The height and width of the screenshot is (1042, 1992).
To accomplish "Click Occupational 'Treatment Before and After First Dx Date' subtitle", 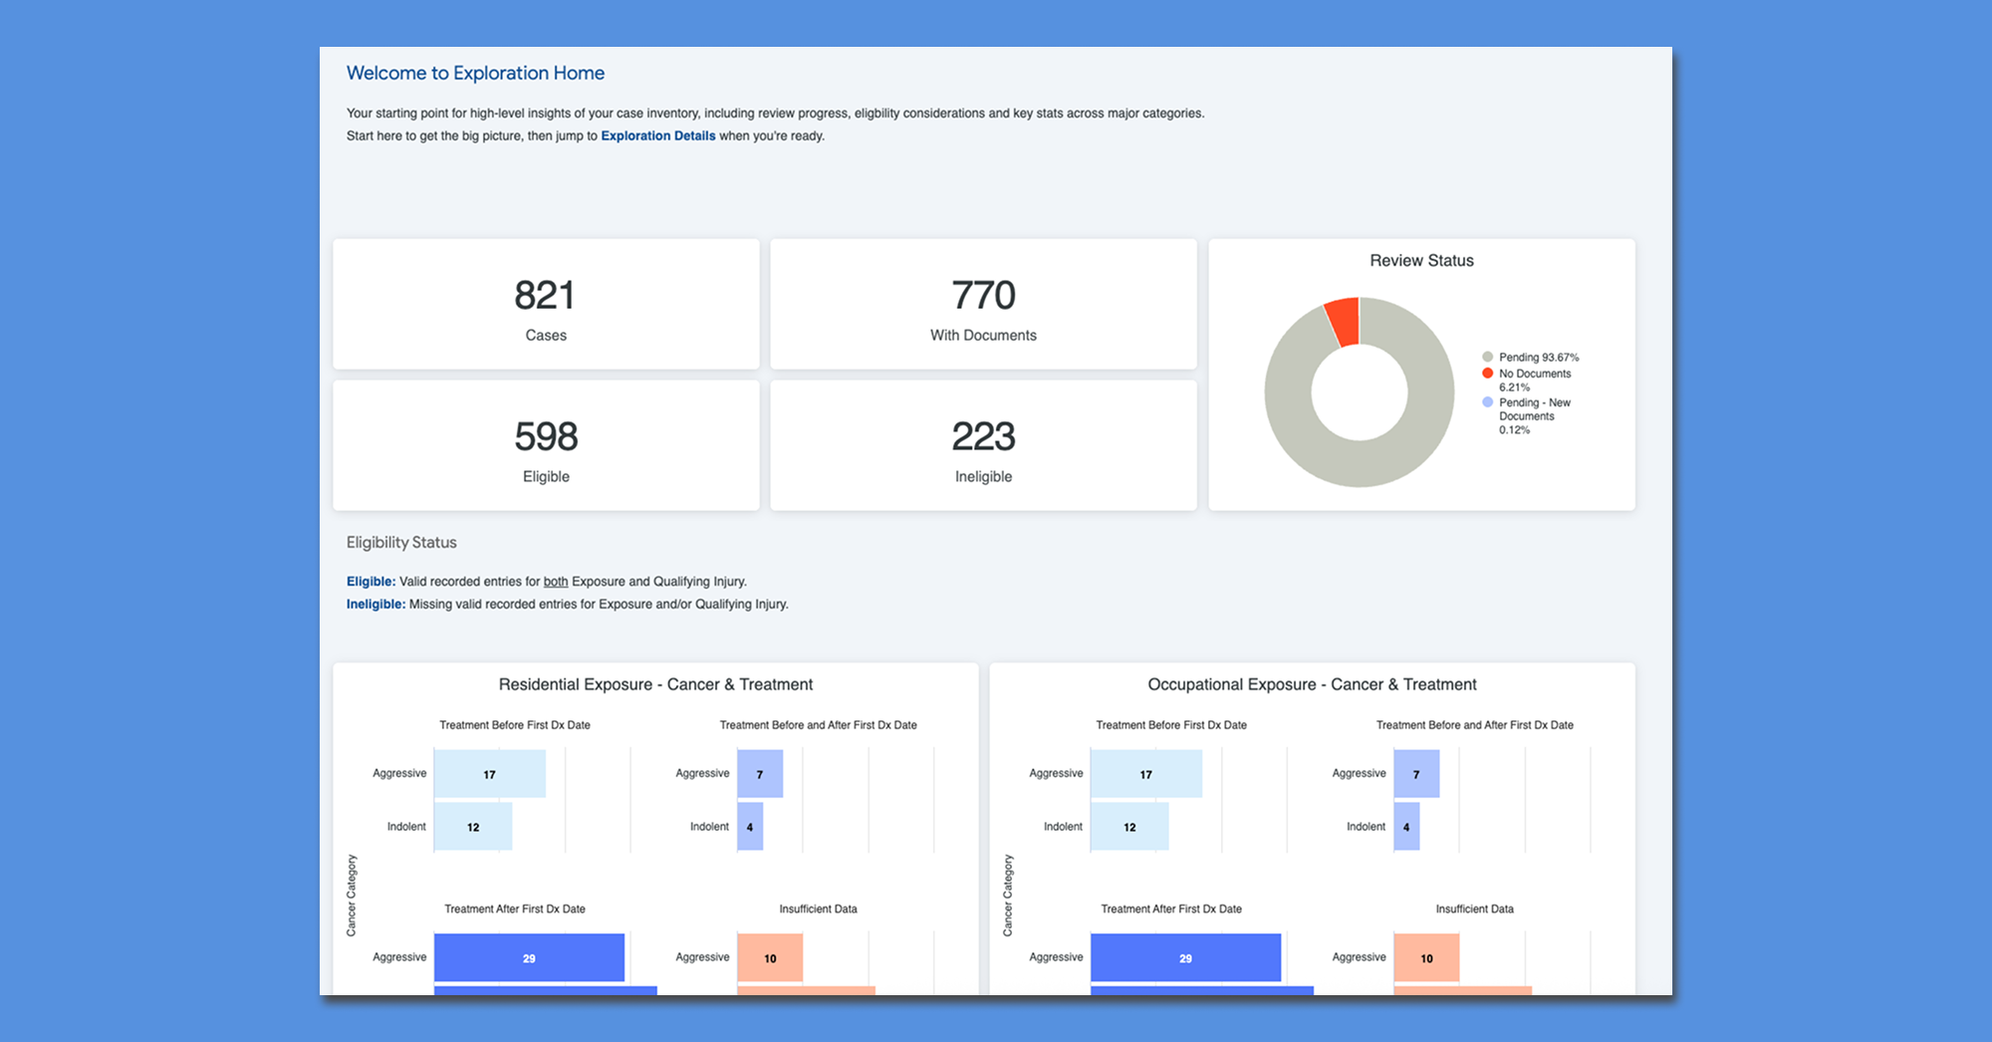I will pos(1475,725).
